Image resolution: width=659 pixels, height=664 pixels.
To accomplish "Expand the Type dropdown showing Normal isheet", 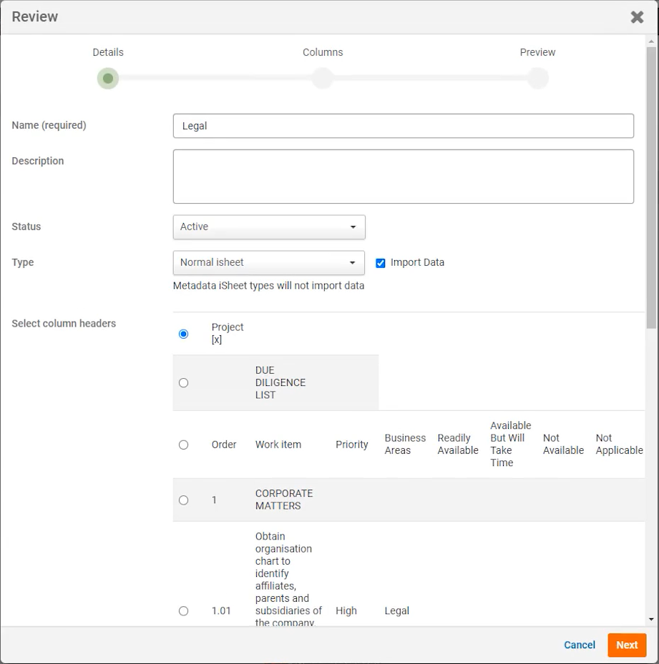I will [269, 263].
